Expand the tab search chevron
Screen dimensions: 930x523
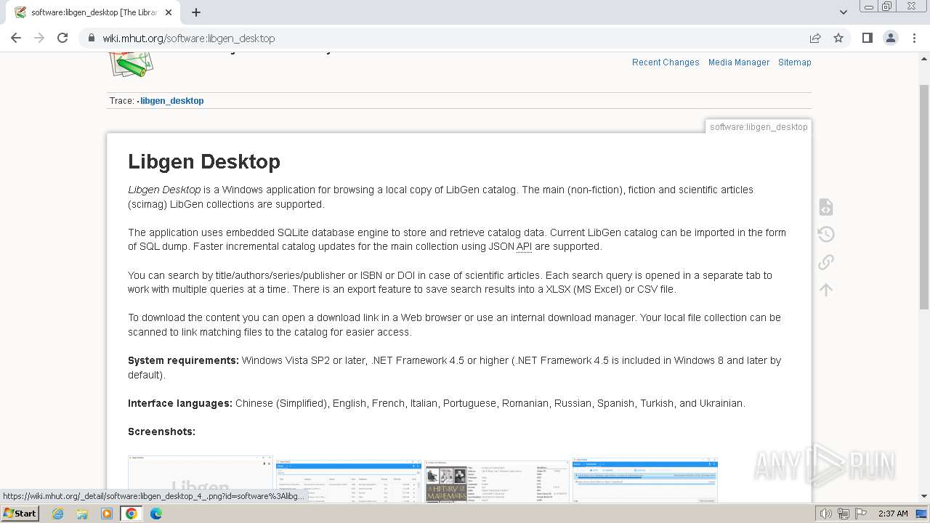click(843, 12)
